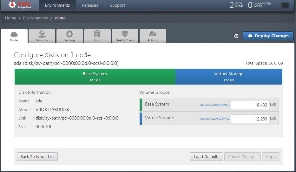The height and width of the screenshot is (172, 296).
Task: Click the history clock icon beside Deploy Changes
Action: click(236, 36)
